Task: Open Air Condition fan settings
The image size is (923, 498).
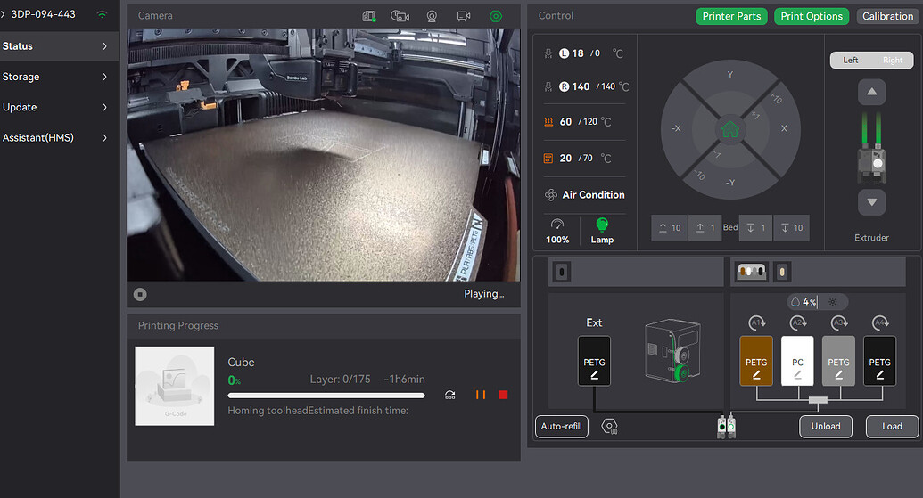Action: 585,194
